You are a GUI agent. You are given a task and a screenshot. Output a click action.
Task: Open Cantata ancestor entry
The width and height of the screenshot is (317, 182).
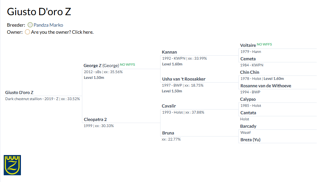point(248,113)
